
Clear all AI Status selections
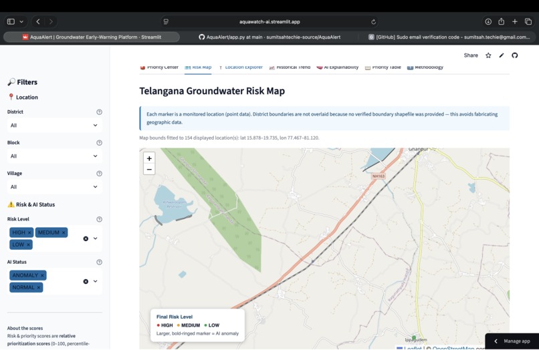[x=86, y=282]
